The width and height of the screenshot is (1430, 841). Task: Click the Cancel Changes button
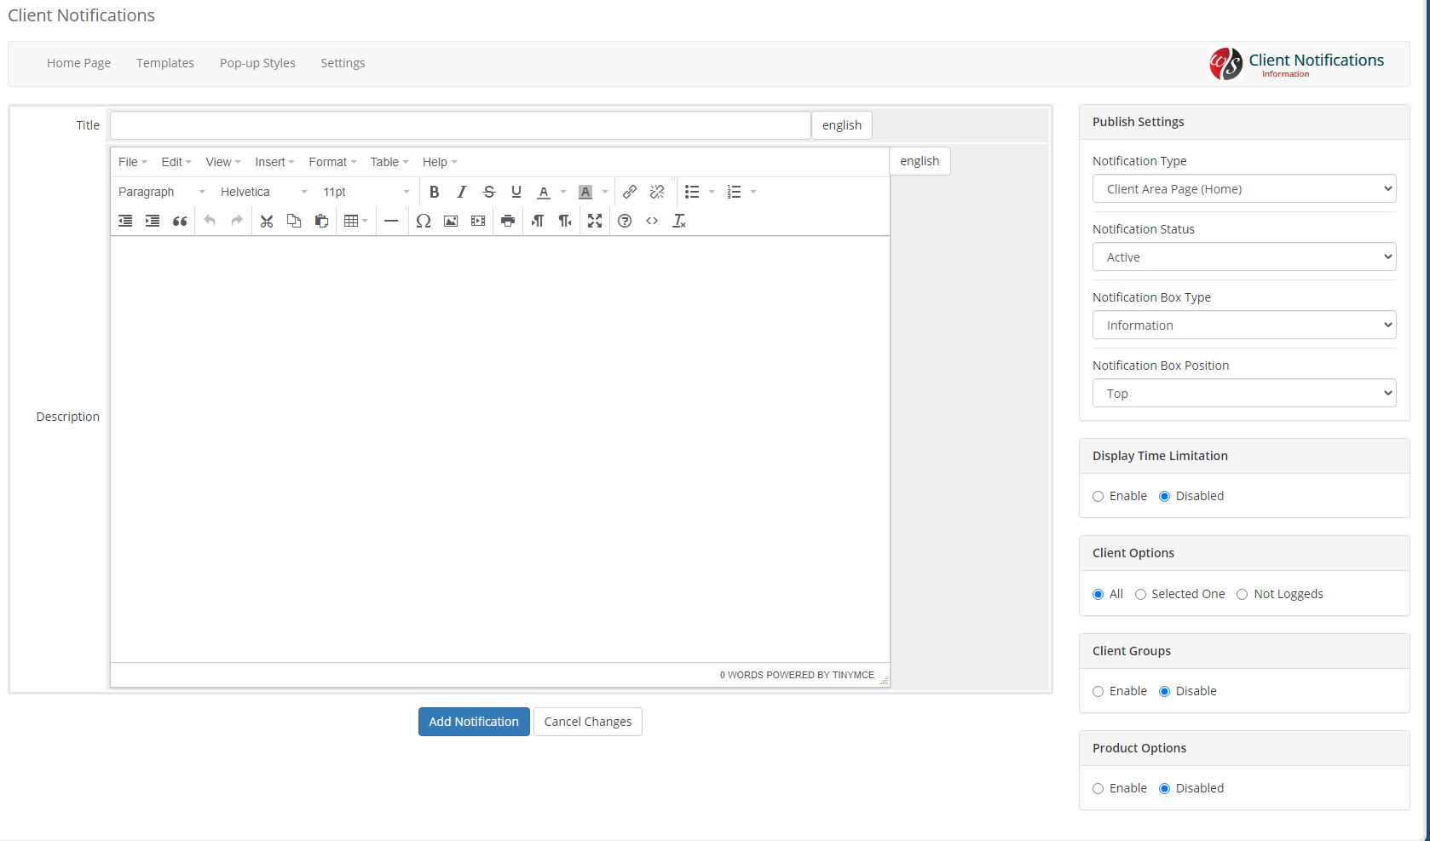[x=588, y=722]
